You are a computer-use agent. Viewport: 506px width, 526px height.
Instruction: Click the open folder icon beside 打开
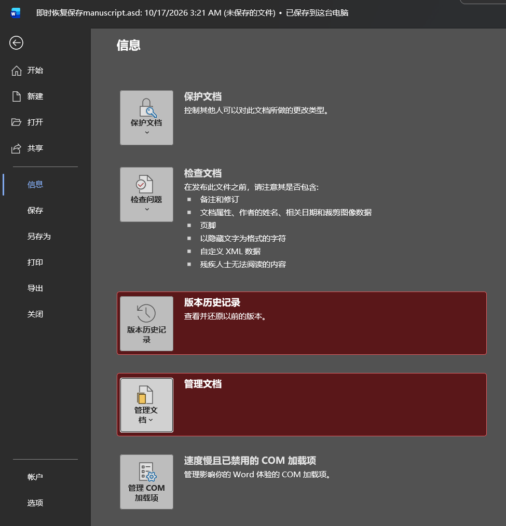coord(16,122)
